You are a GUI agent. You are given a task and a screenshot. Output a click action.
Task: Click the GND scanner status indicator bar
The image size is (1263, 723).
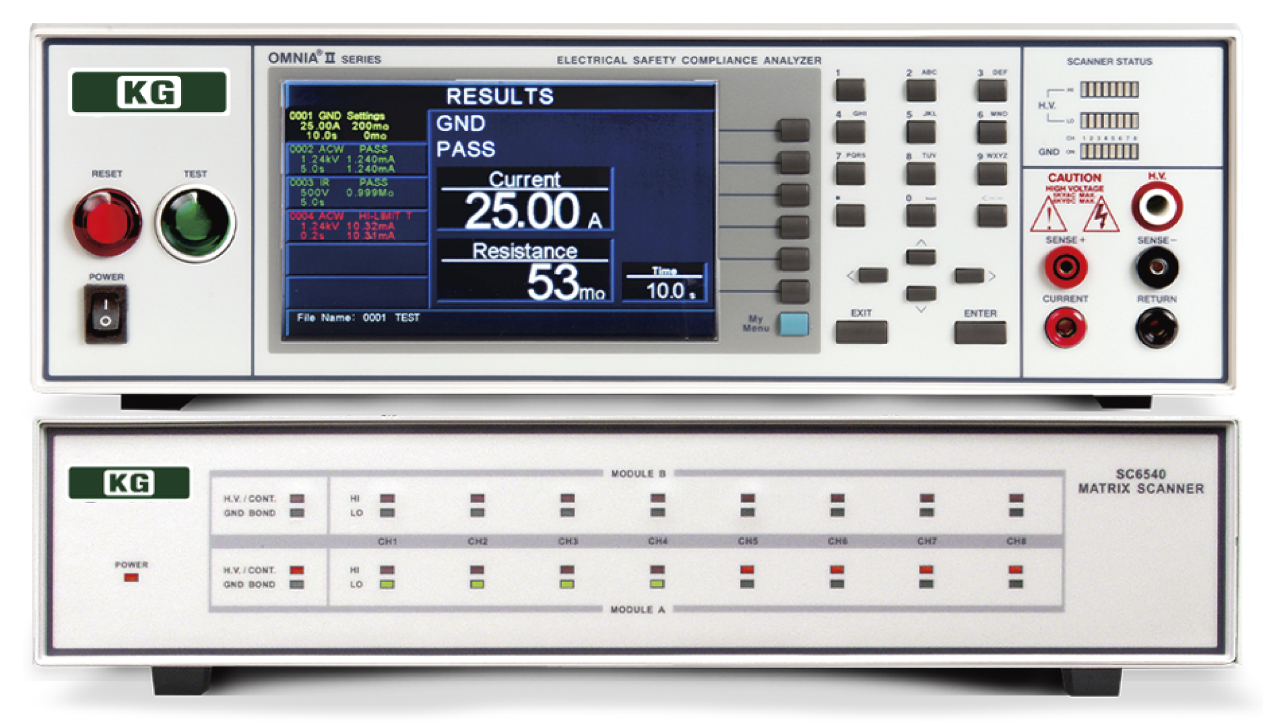(x=1109, y=151)
